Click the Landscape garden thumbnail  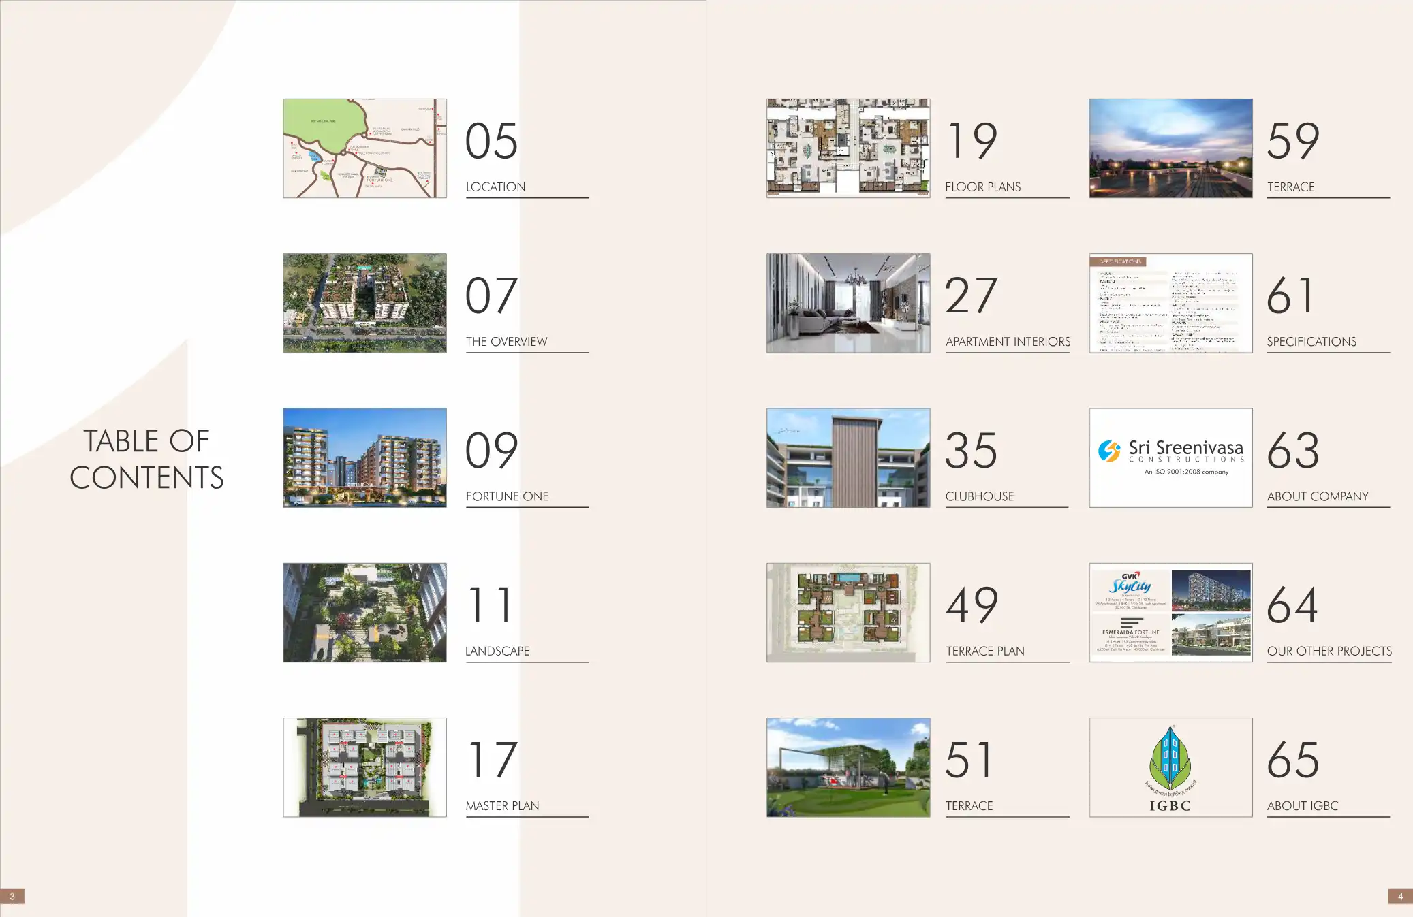pyautogui.click(x=364, y=612)
